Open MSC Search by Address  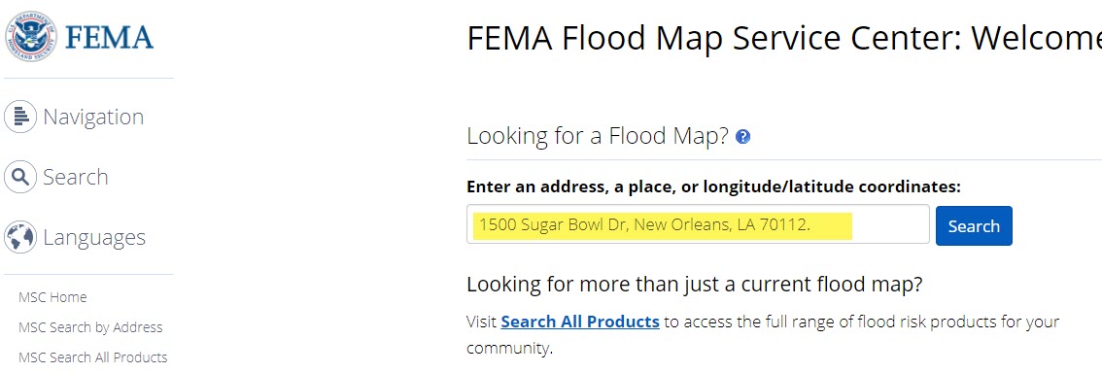click(90, 327)
